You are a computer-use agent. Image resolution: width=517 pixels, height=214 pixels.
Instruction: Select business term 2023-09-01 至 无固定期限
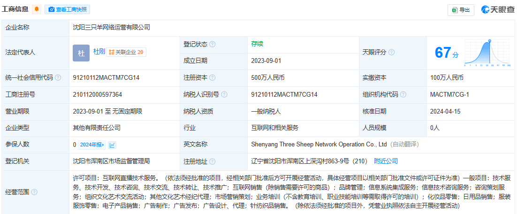coord(107,111)
